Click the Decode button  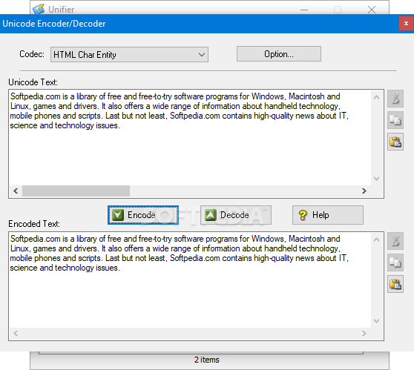tap(236, 215)
